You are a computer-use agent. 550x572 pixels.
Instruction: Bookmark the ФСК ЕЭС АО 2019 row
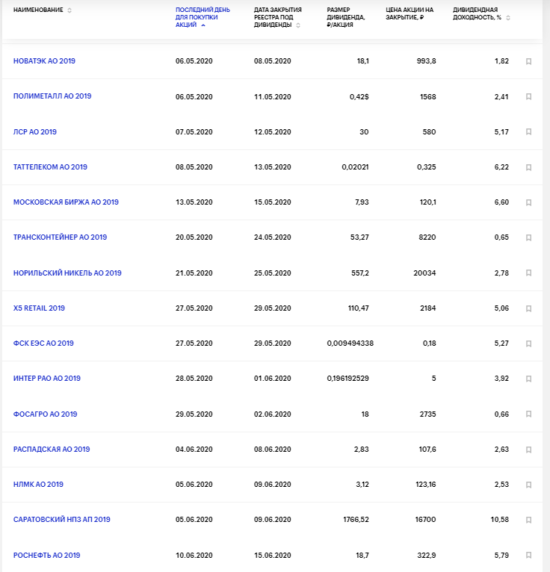coord(528,343)
